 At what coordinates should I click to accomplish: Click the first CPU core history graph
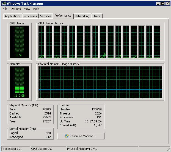tap(42, 42)
